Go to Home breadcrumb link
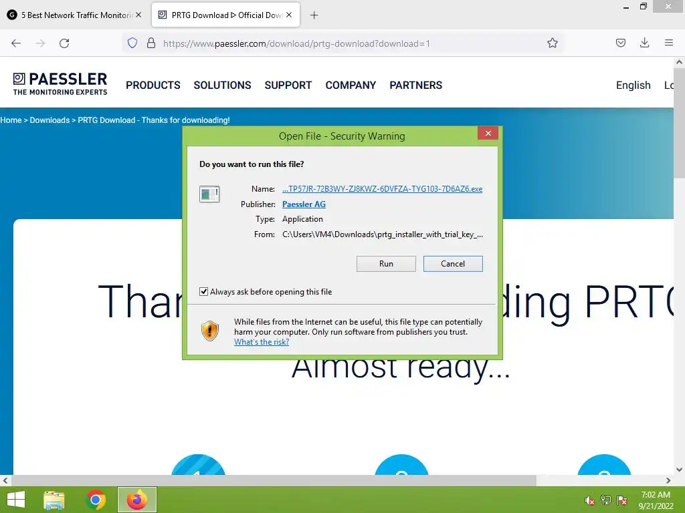This screenshot has height=513, width=685. pyautogui.click(x=11, y=120)
